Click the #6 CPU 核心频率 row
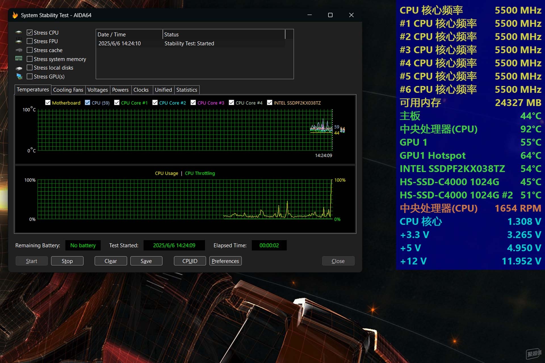The image size is (545, 363). (470, 89)
